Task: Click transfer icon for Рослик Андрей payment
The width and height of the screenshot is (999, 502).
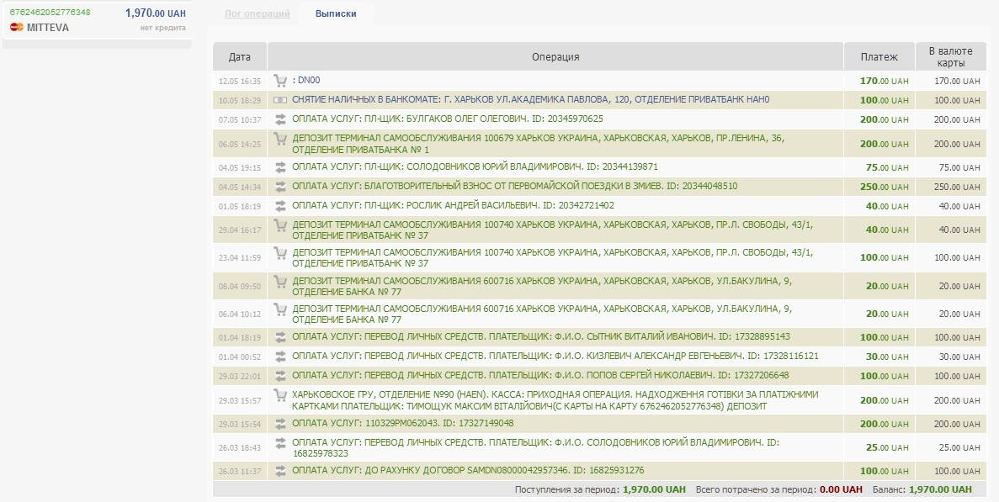Action: click(280, 206)
